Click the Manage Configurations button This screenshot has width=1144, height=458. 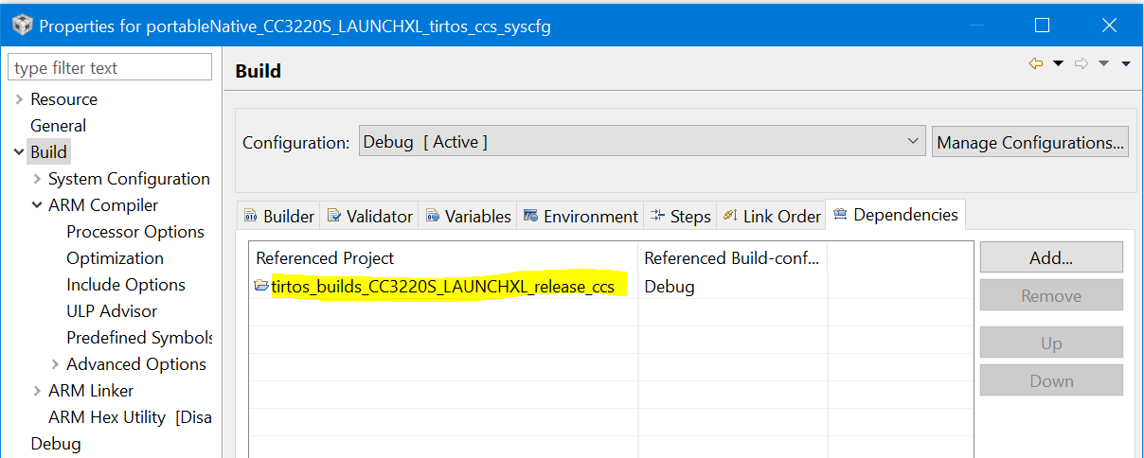1029,143
